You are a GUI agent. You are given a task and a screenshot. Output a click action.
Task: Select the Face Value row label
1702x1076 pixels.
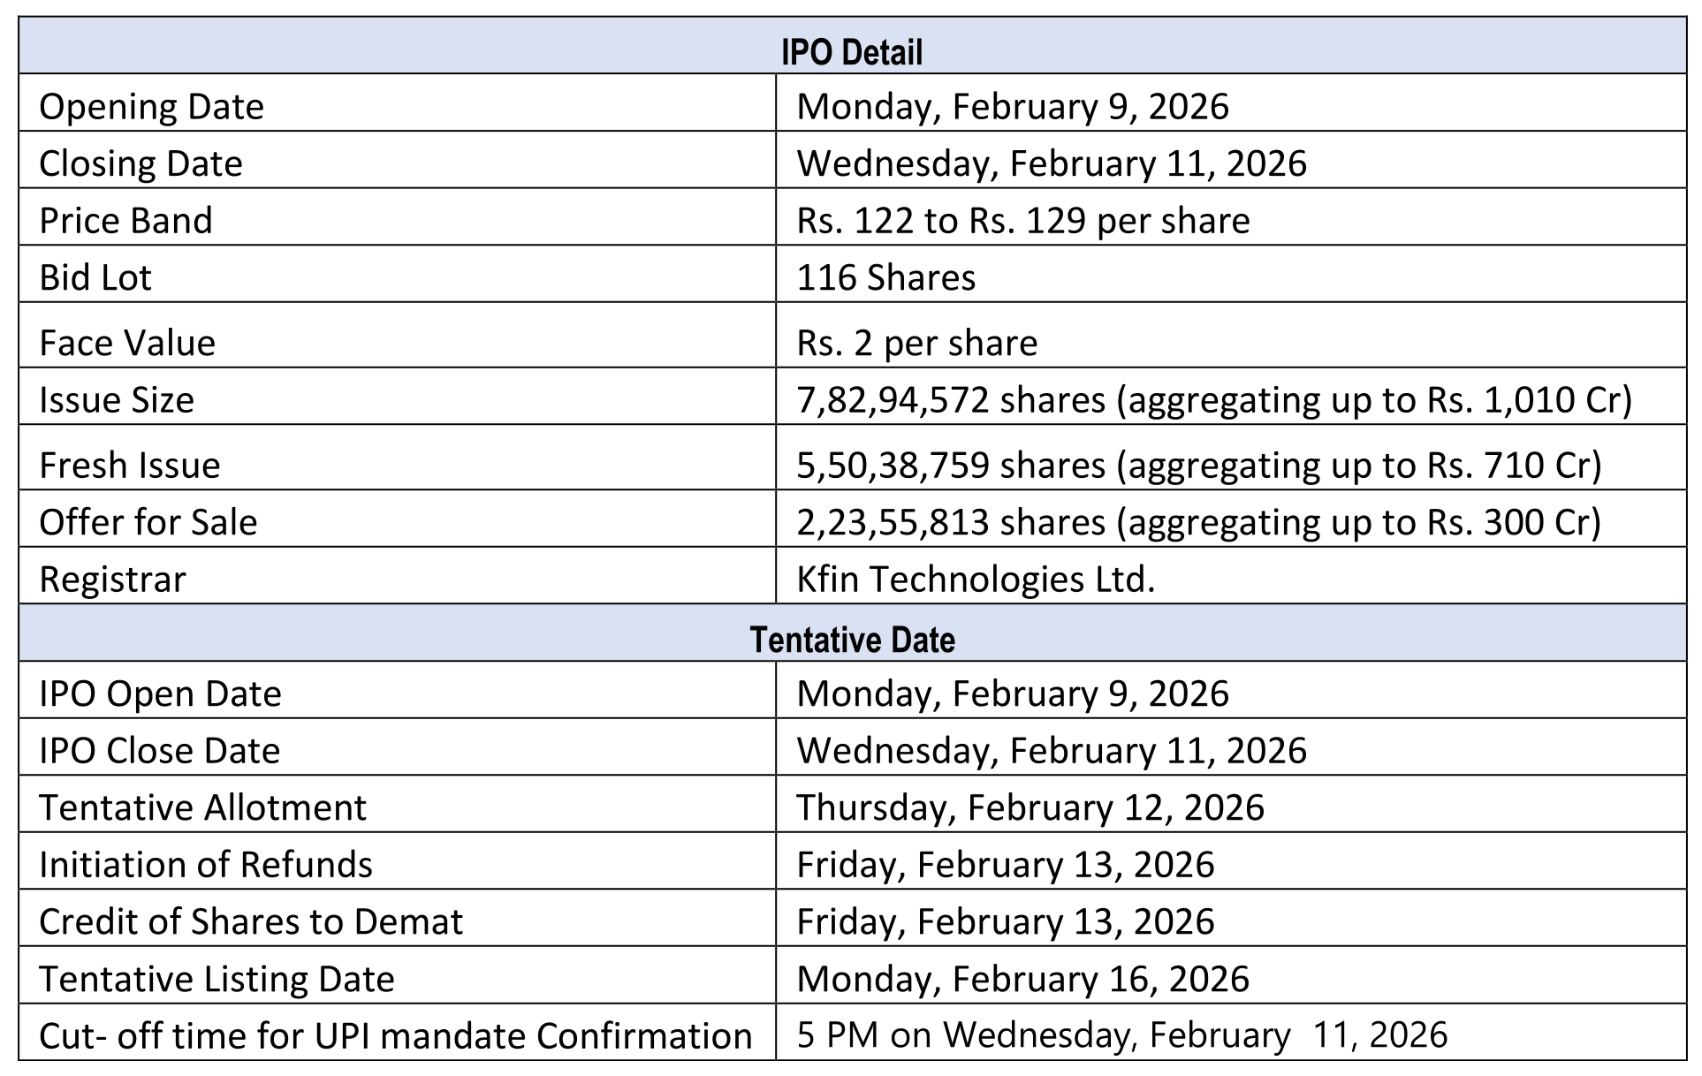(127, 344)
